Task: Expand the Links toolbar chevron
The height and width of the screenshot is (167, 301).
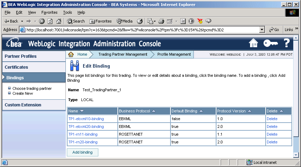Action: coord(297,29)
